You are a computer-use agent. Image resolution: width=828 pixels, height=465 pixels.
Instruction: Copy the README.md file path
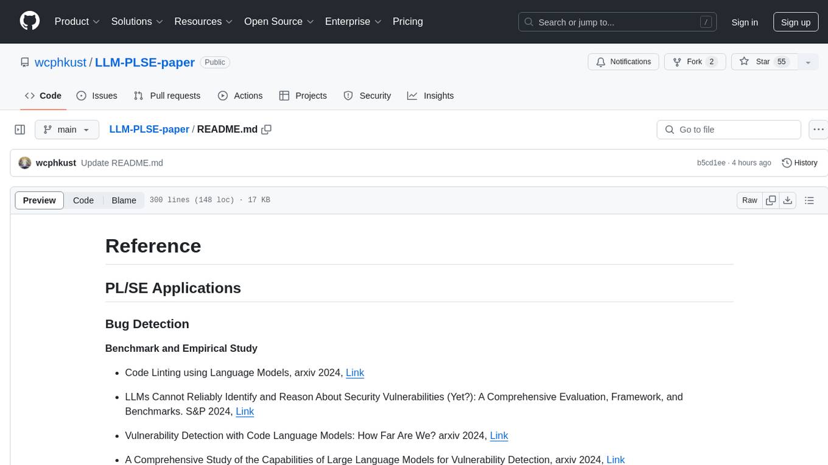pyautogui.click(x=266, y=130)
